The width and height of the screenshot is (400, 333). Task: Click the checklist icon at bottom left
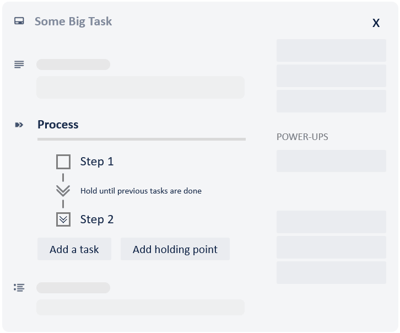(x=19, y=287)
